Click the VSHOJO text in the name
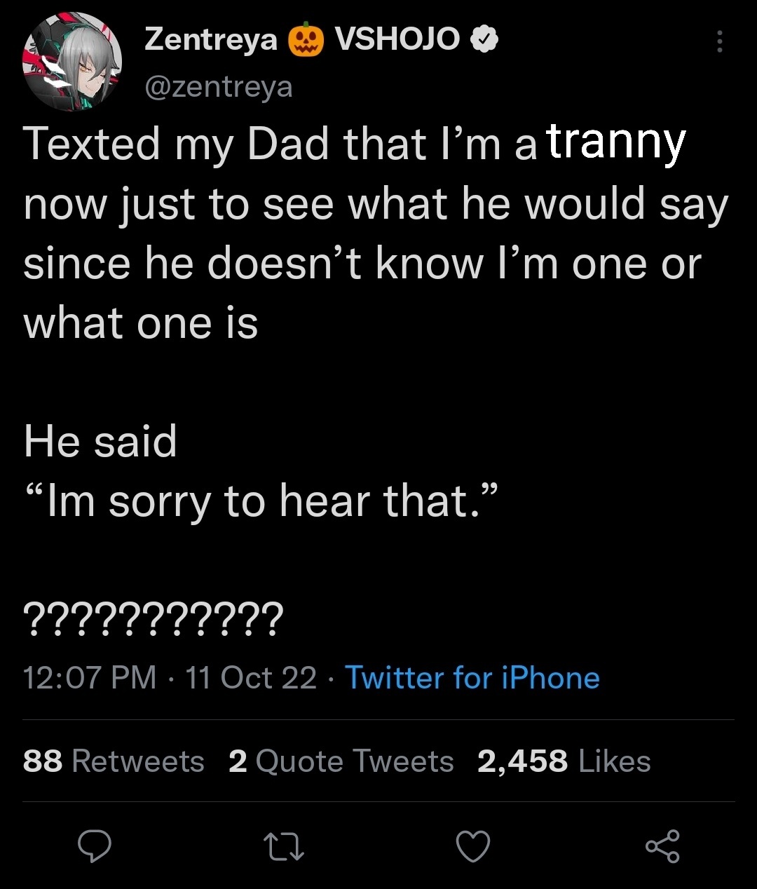757x889 pixels. point(397,40)
